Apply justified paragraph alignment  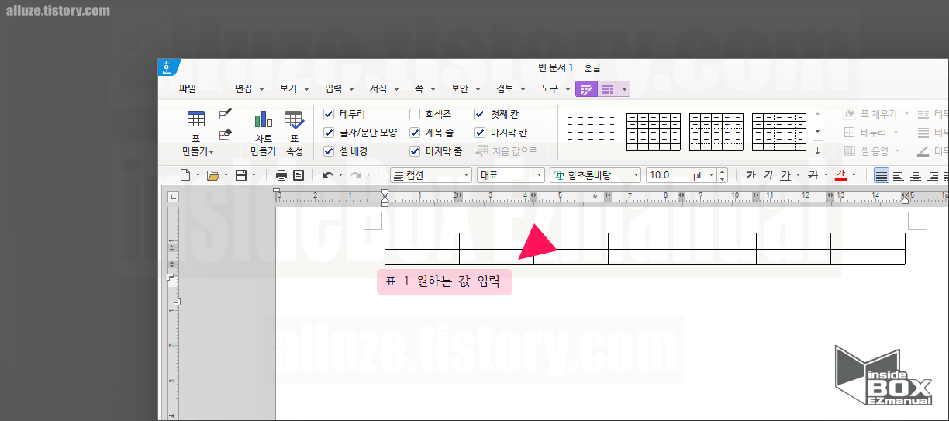pos(882,175)
